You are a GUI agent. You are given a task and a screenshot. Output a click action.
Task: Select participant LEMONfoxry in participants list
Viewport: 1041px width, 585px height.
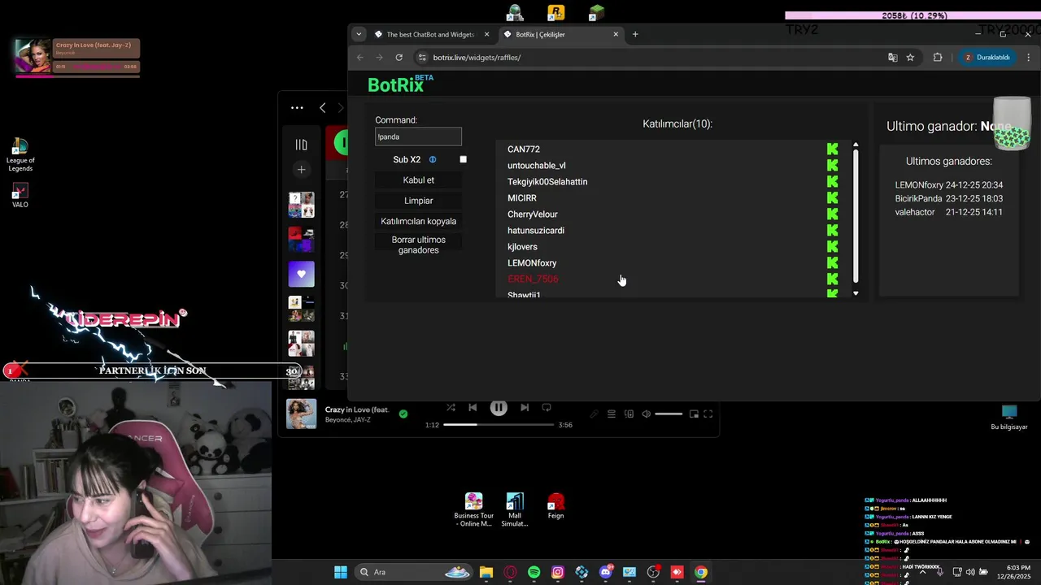pyautogui.click(x=532, y=263)
